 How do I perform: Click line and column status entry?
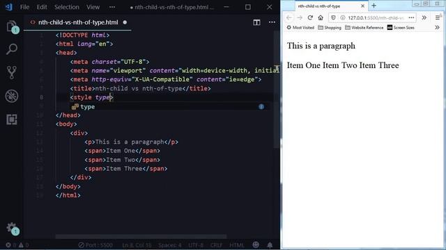click(137, 245)
